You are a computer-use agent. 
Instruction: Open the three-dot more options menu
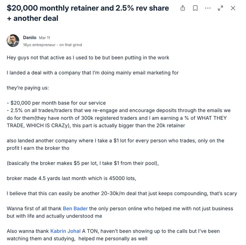[208, 8]
